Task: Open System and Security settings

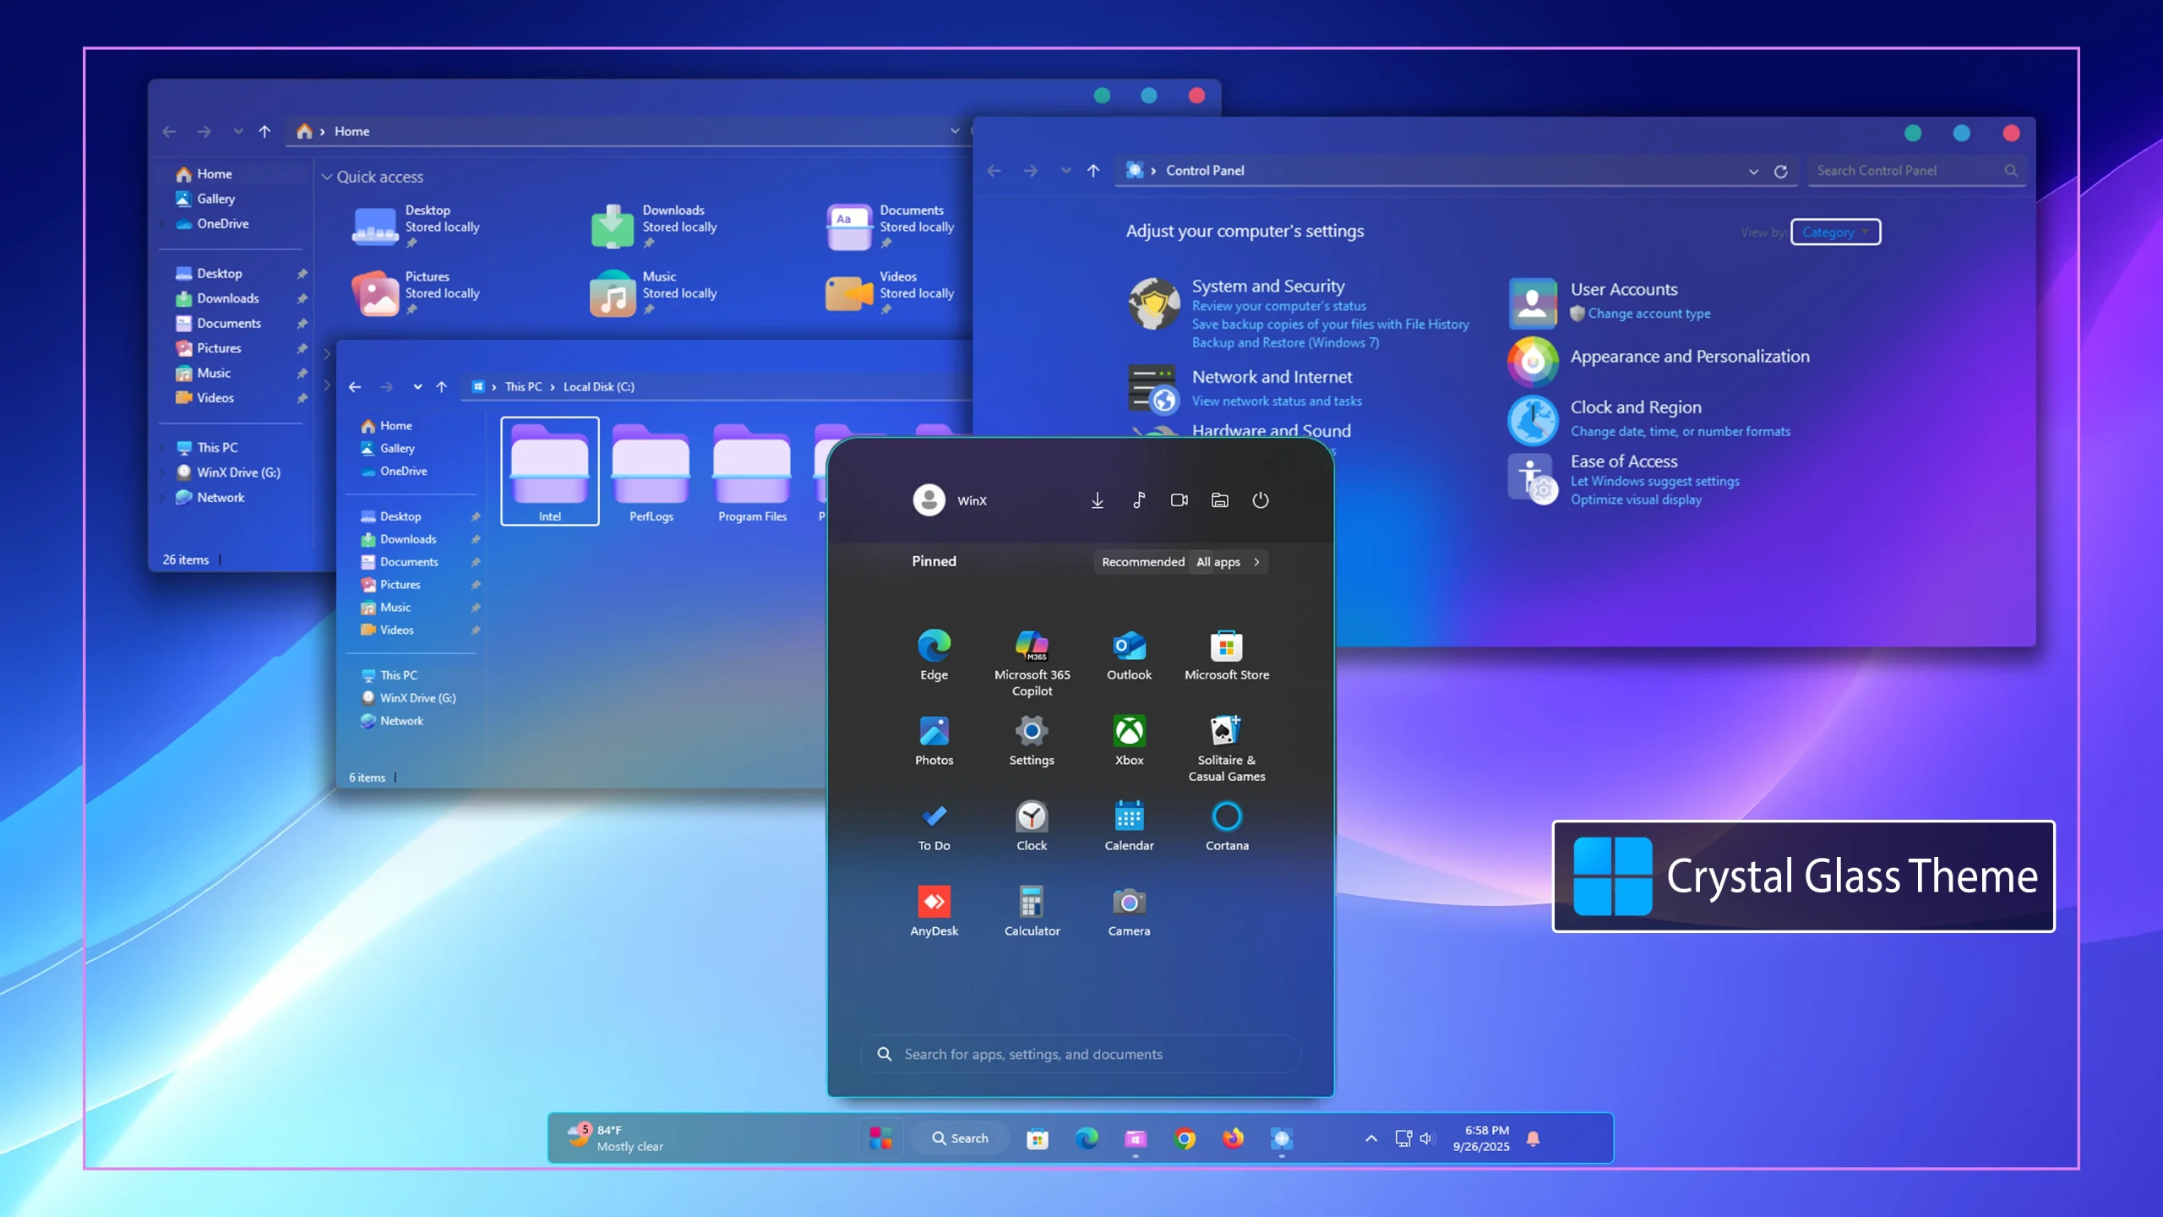Action: coord(1267,287)
